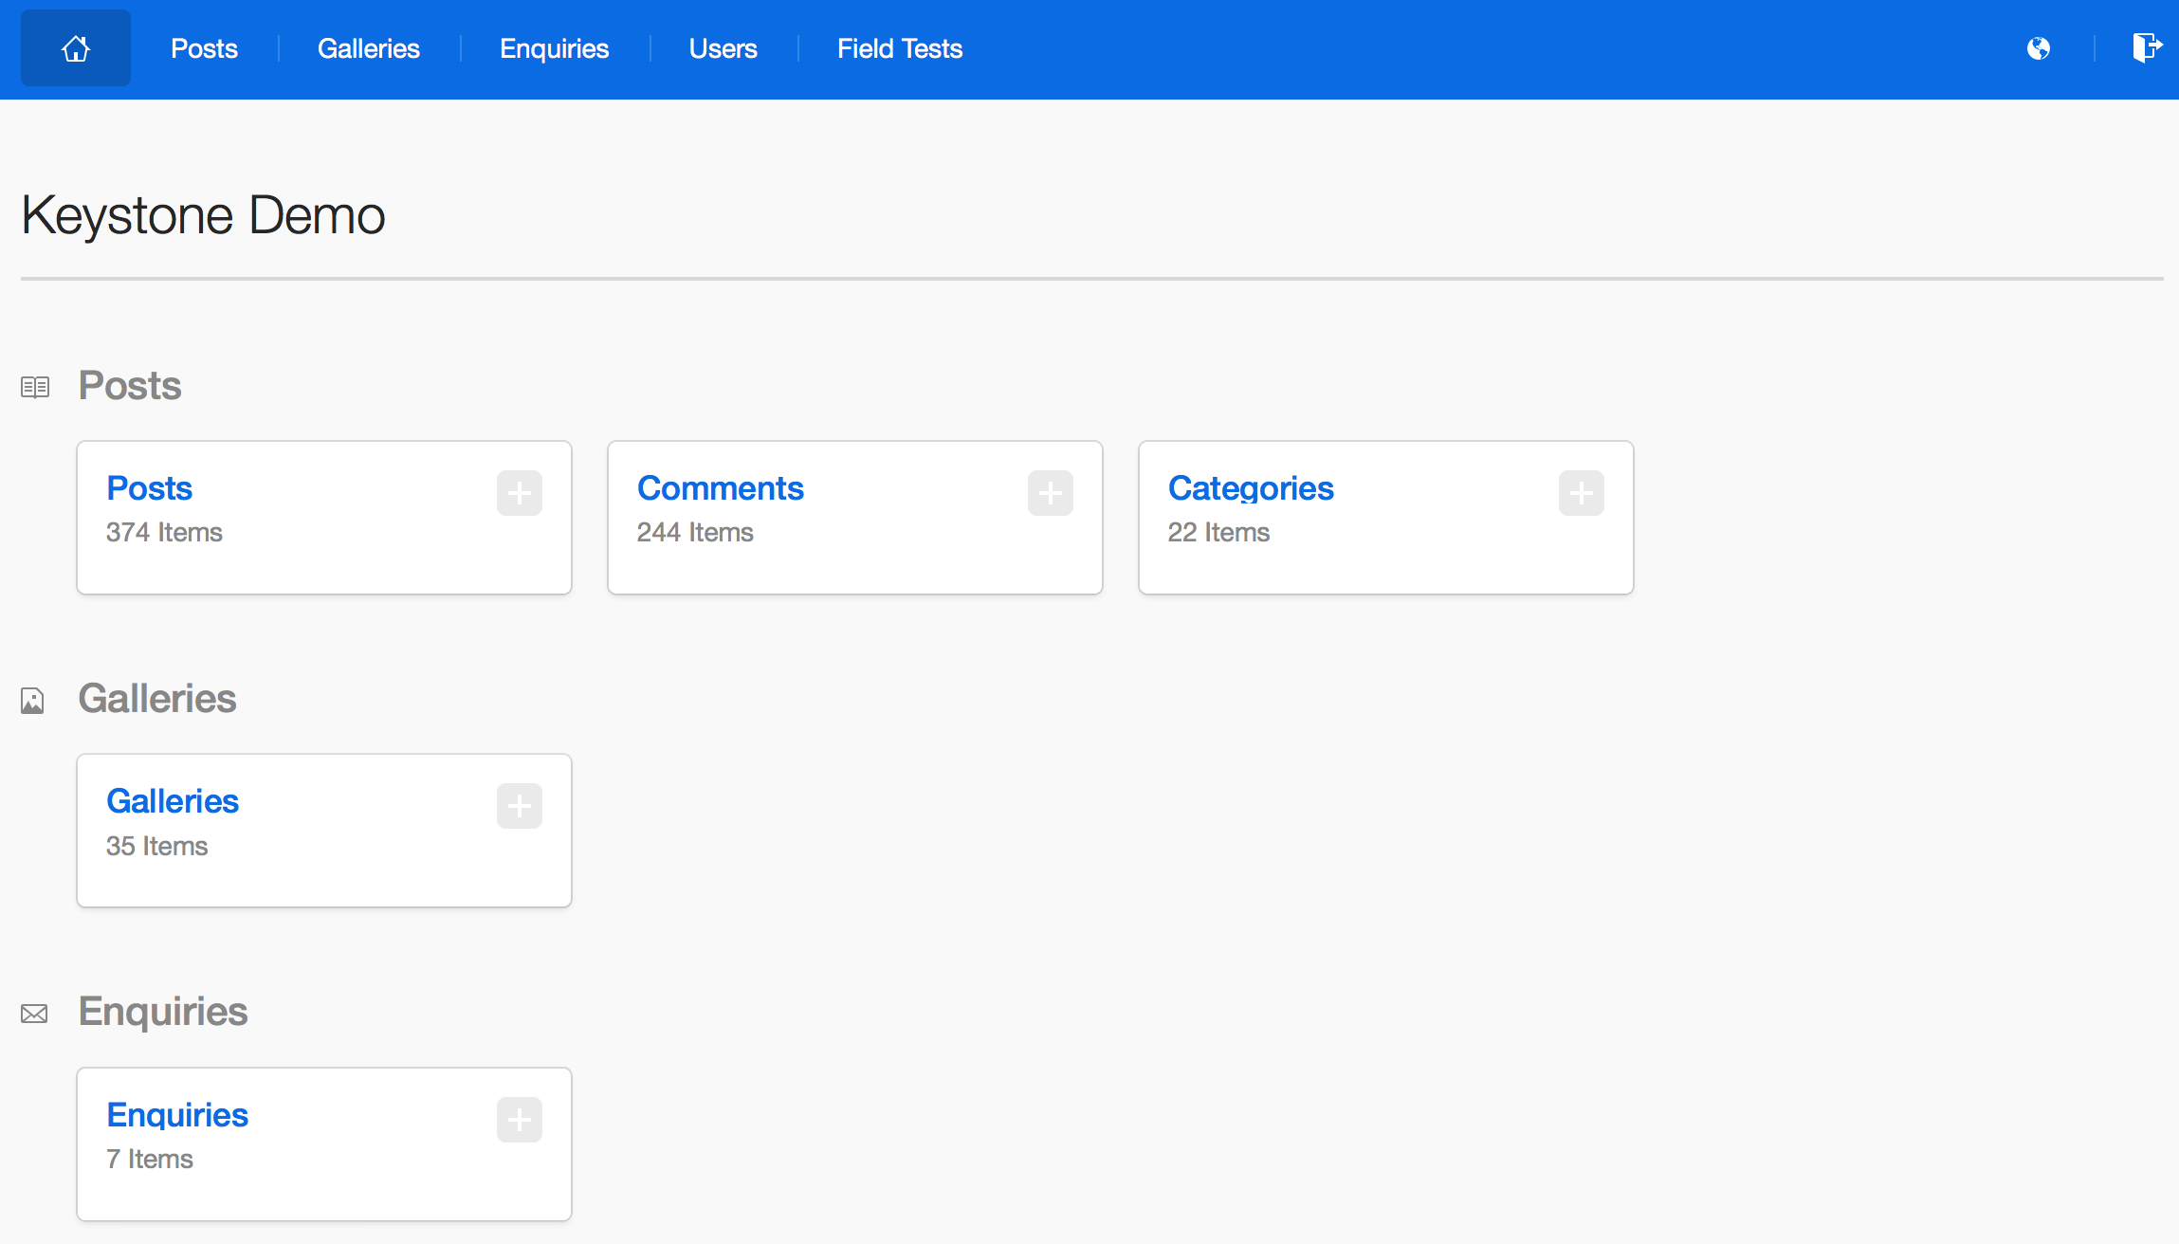Go to Galleries nav menu item

[x=368, y=48]
